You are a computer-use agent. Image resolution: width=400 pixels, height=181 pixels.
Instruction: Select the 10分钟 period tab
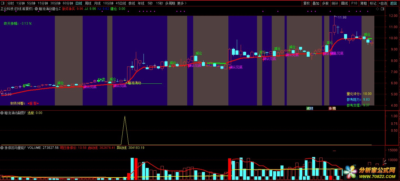(108, 3)
